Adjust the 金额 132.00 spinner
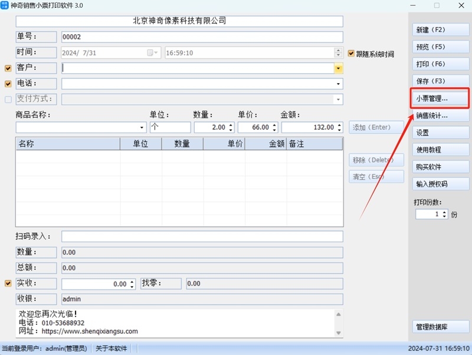 coord(340,127)
